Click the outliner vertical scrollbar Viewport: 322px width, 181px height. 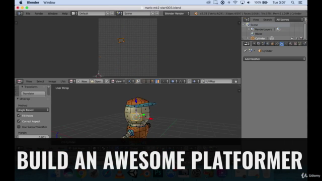[x=305, y=31]
